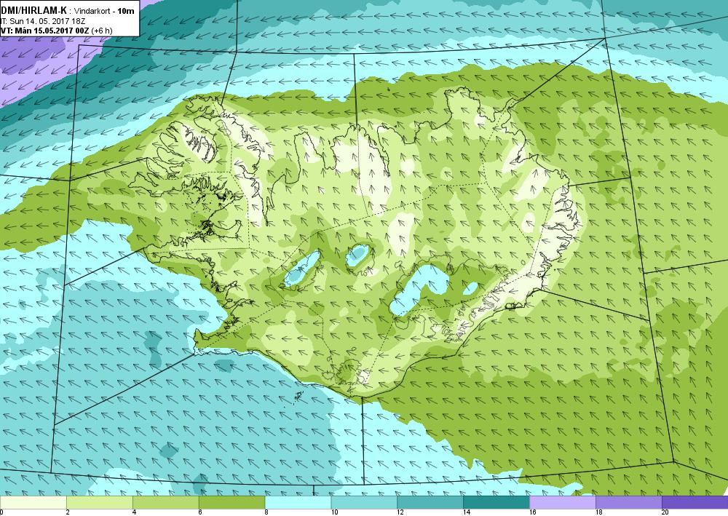Click the "VT: Mán 15.05.2017 00Z" valid time
The image size is (728, 516).
click(45, 31)
